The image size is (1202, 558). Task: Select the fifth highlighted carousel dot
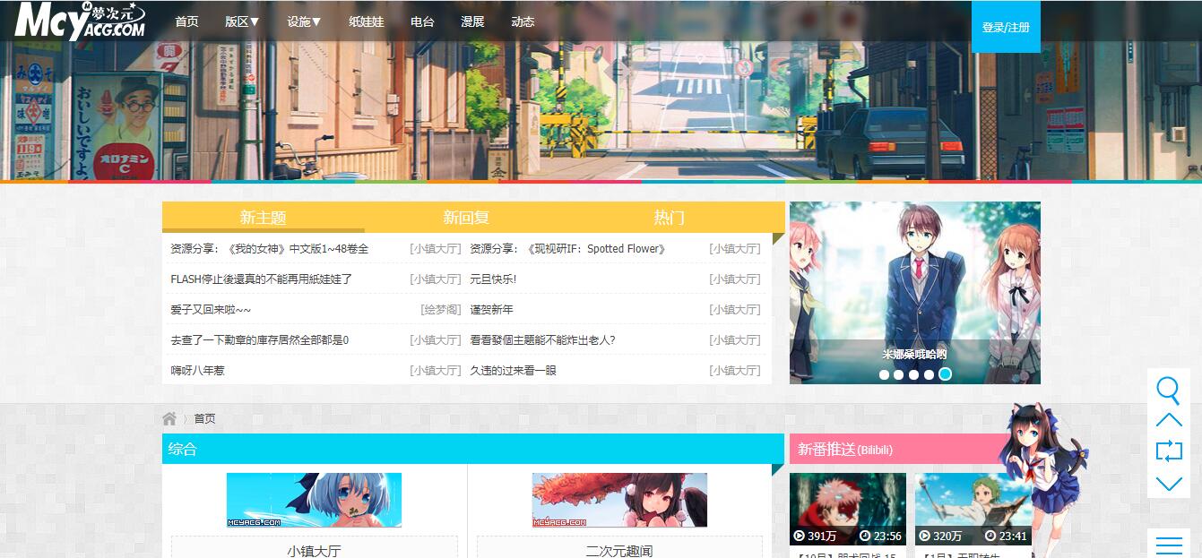coord(945,374)
